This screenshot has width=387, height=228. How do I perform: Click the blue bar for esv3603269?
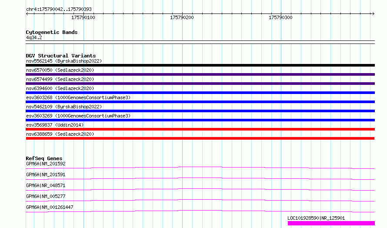tap(200, 120)
